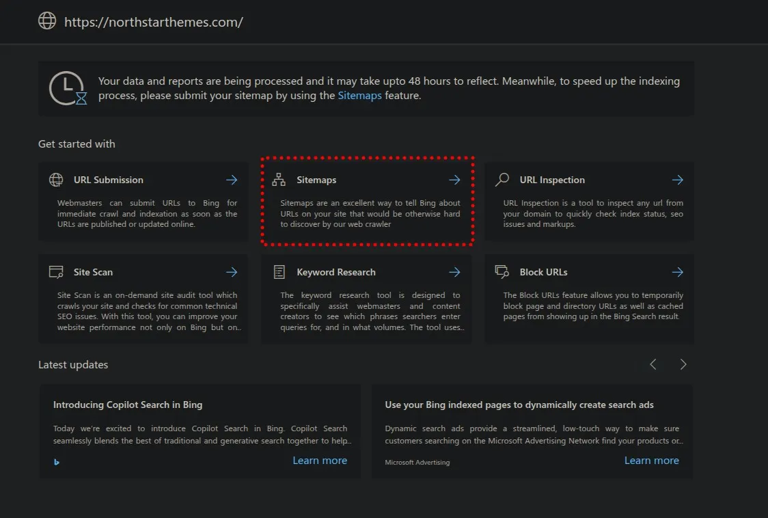Click the Site Scan description text
Viewport: 768px width, 518px height.
click(149, 311)
